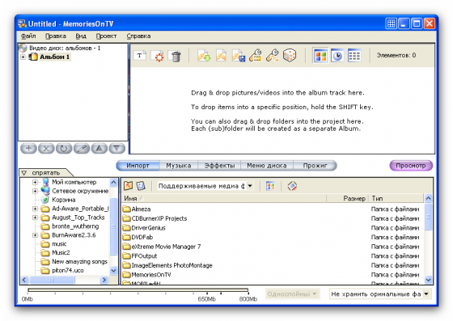Image resolution: width=453 pixels, height=321 pixels.
Task: Click the dice randomize icon in toolbar
Action: coord(290,56)
